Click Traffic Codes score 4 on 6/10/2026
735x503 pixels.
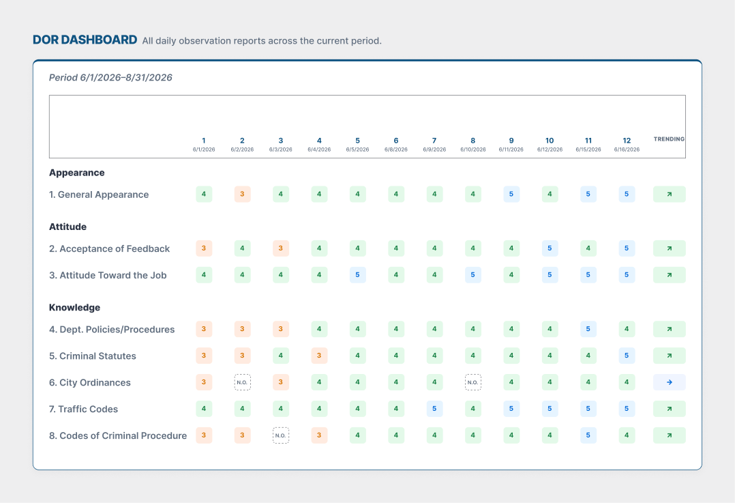[473, 409]
